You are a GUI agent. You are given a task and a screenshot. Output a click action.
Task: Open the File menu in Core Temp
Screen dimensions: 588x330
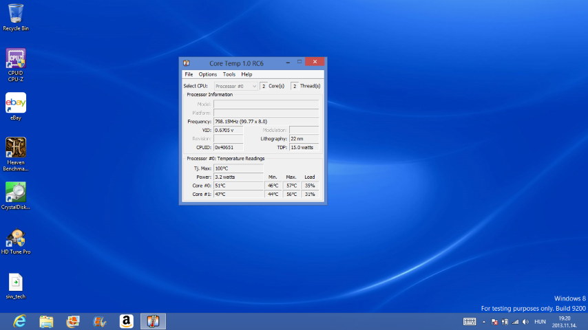189,74
